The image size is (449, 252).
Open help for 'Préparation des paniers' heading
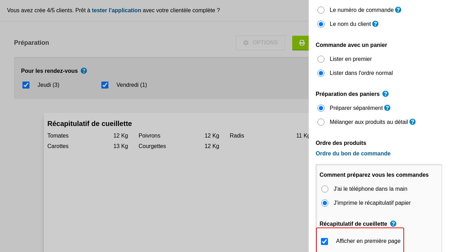(x=386, y=94)
